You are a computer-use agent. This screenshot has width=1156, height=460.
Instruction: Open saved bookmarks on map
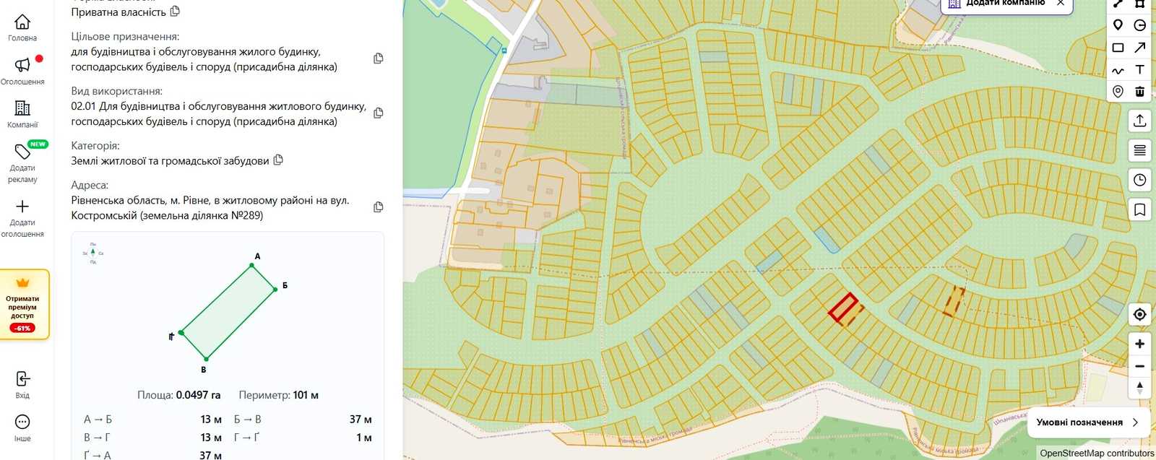[1139, 209]
